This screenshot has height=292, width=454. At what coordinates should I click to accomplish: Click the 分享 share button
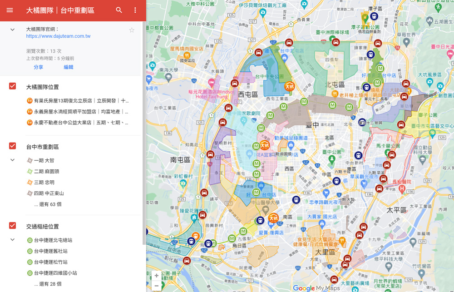[38, 67]
